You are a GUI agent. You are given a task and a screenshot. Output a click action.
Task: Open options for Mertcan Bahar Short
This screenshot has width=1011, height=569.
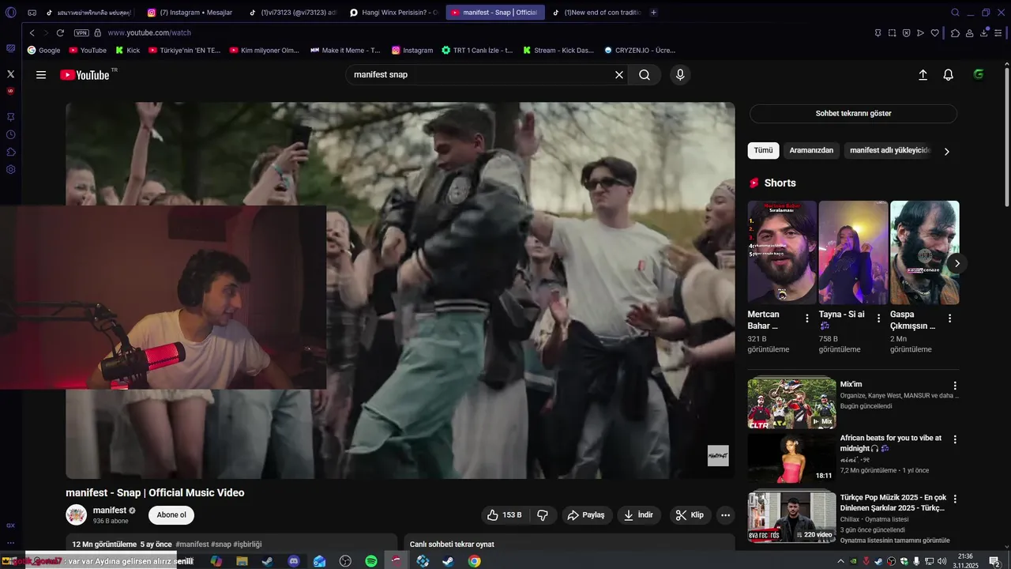click(x=807, y=318)
